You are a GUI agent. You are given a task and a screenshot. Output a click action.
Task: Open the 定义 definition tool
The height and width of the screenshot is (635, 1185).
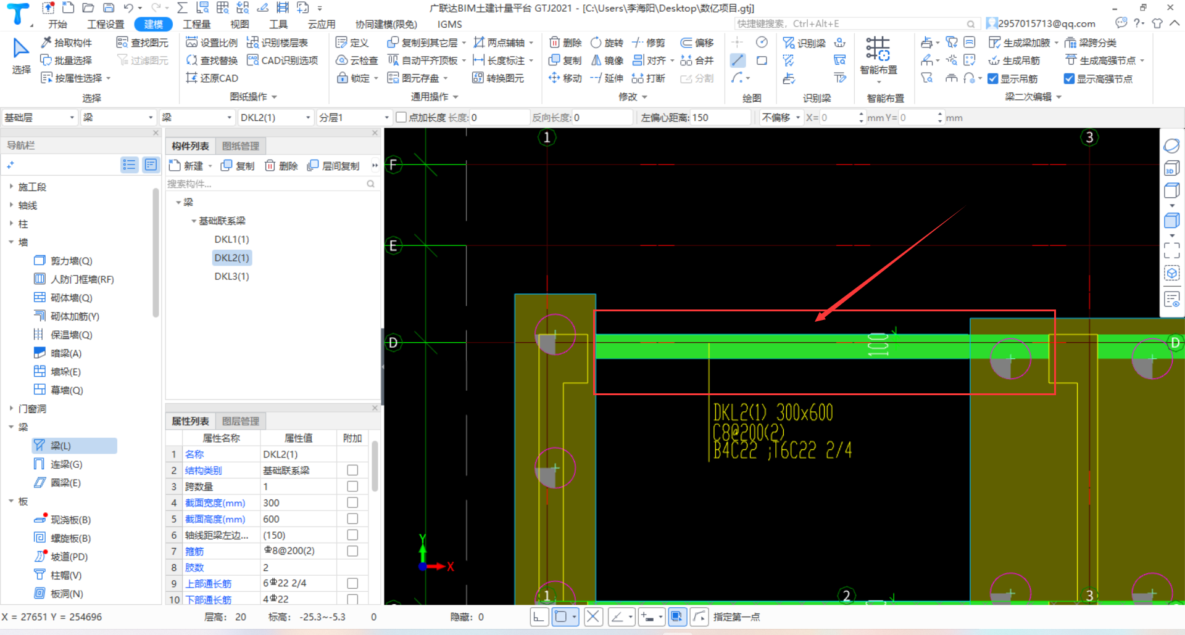click(352, 43)
